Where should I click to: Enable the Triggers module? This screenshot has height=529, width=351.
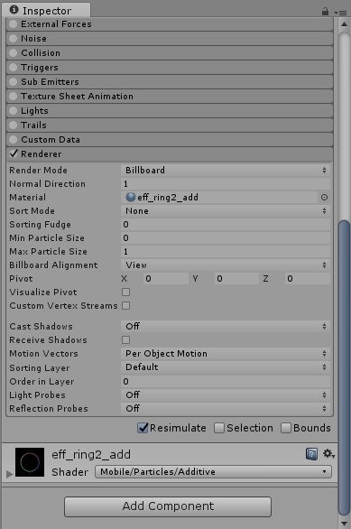14,68
